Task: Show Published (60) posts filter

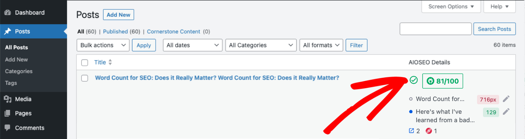Action: pos(121,32)
